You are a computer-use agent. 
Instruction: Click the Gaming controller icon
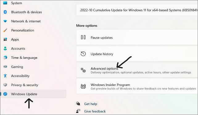pyautogui.click(x=5, y=66)
